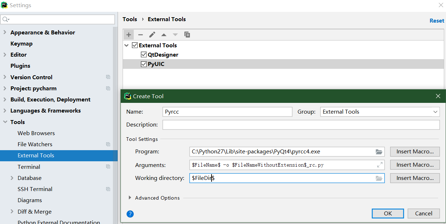
Task: Open Plugins settings page
Action: point(20,66)
